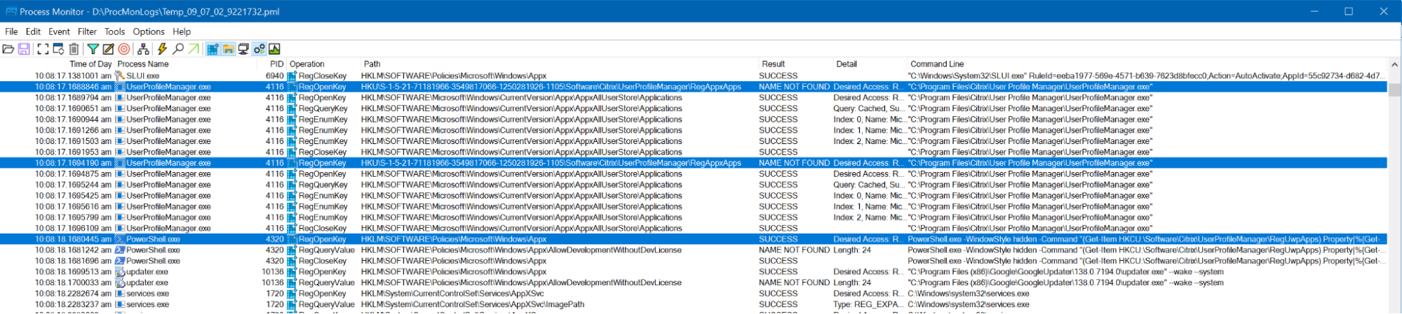Click the Clear display trash icon
The width and height of the screenshot is (1402, 314).
tap(74, 49)
